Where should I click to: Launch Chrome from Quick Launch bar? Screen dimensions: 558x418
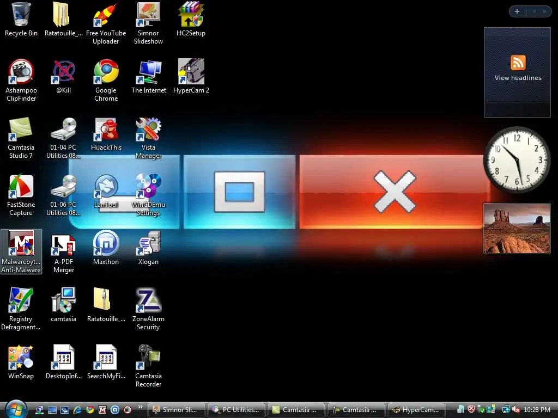[90, 410]
